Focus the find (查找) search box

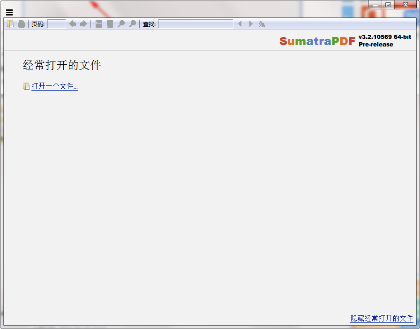tap(196, 24)
